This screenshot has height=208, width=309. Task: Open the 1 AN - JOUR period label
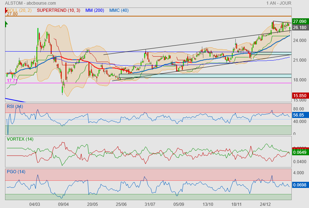(279, 3)
